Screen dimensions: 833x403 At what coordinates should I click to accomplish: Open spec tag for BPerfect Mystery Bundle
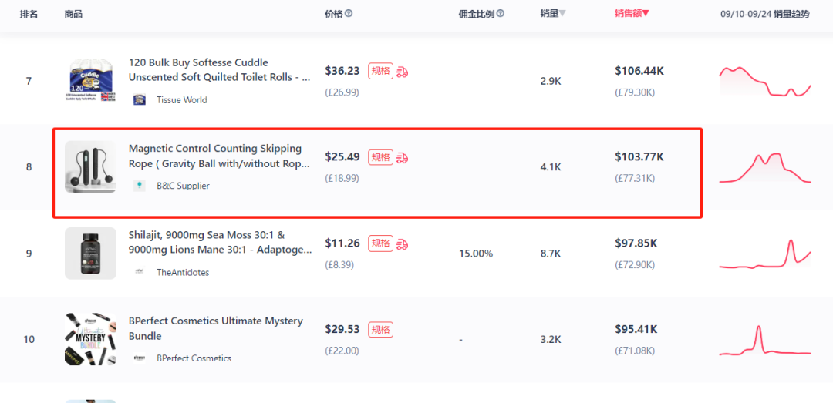point(380,330)
